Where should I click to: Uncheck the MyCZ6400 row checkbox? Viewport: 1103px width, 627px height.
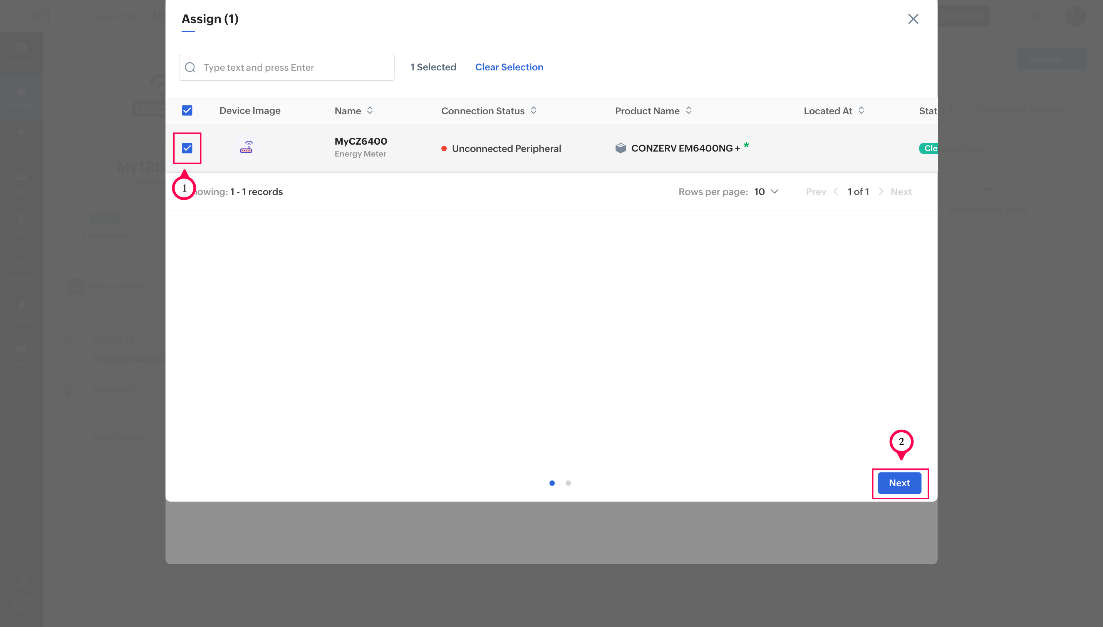coord(187,148)
